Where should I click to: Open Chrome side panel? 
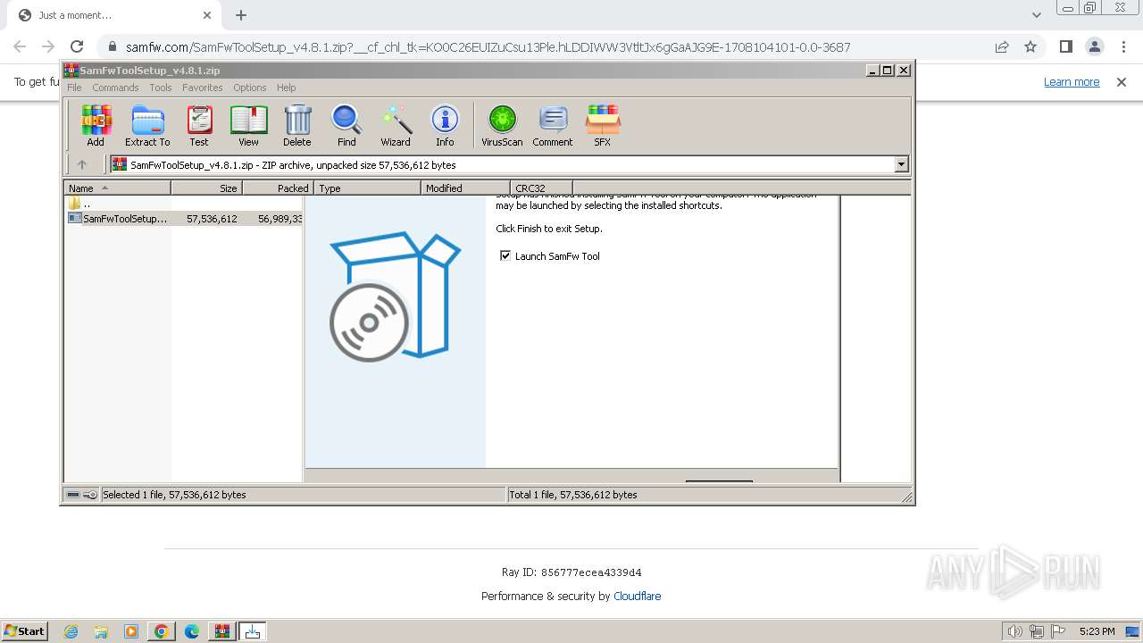[1065, 46]
